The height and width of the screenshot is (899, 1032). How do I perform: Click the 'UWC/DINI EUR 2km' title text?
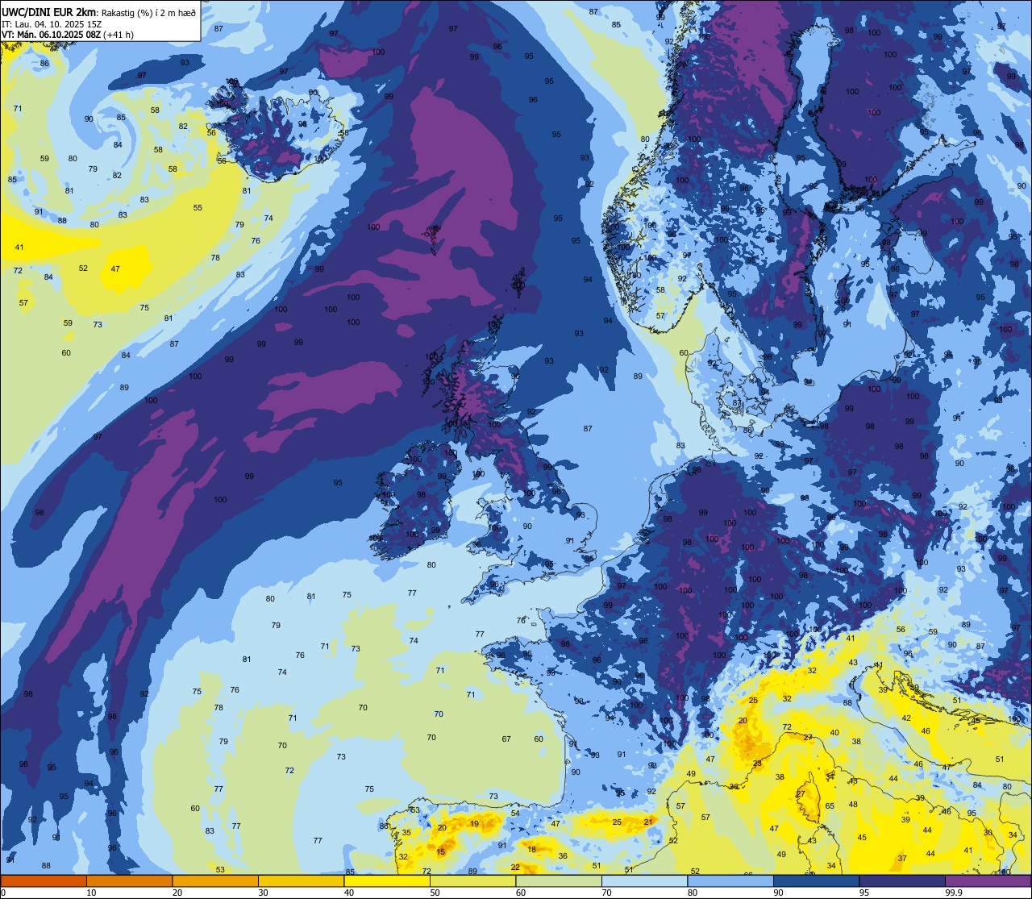pos(50,11)
